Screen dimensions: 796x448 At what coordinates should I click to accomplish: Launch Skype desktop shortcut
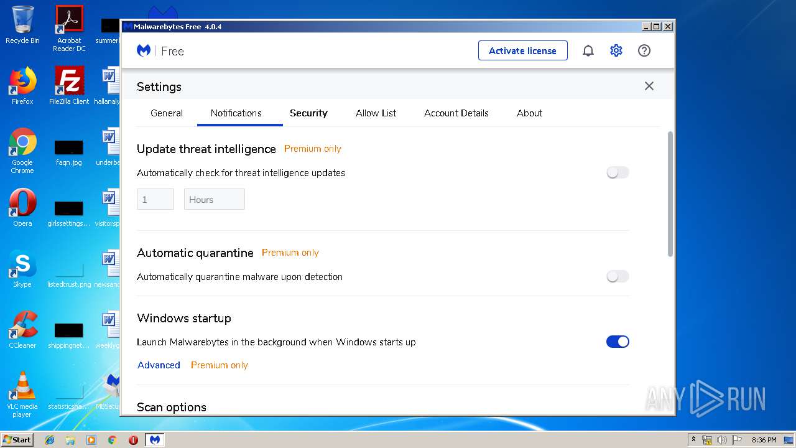(x=22, y=269)
